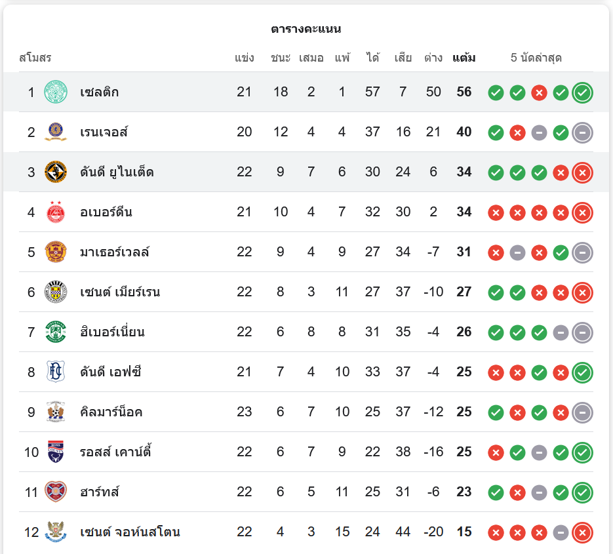Click the St Mirren crest icon

(x=56, y=292)
